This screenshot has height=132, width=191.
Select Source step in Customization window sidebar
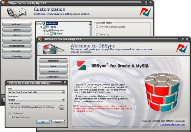pyautogui.click(x=17, y=35)
